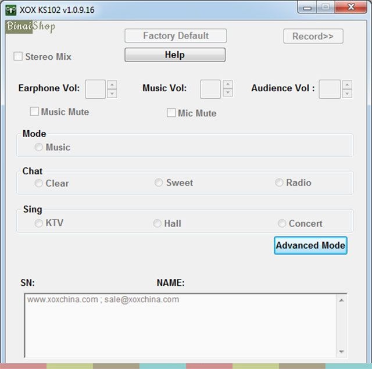Switch to Advanced Mode
This screenshot has height=369, width=372.
(x=310, y=245)
